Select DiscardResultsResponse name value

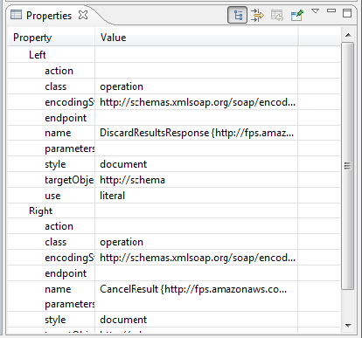pos(197,133)
